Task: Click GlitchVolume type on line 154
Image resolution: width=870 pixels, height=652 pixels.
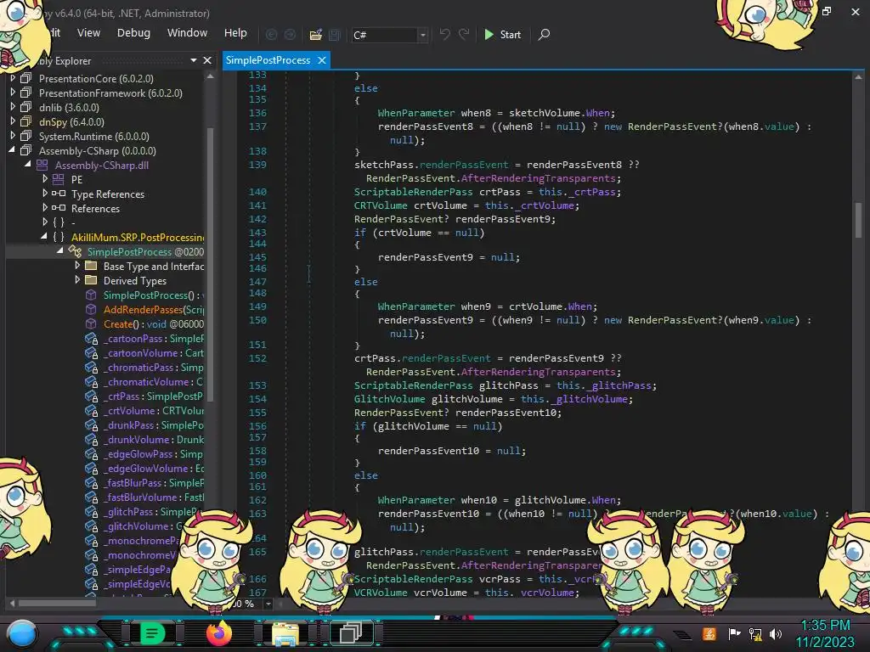Action: coord(389,399)
